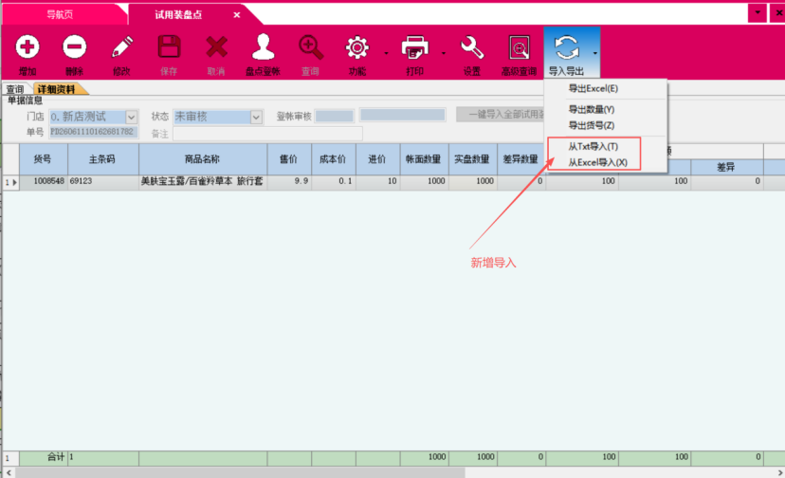Click the 导入导出 sync arrows icon

point(567,47)
